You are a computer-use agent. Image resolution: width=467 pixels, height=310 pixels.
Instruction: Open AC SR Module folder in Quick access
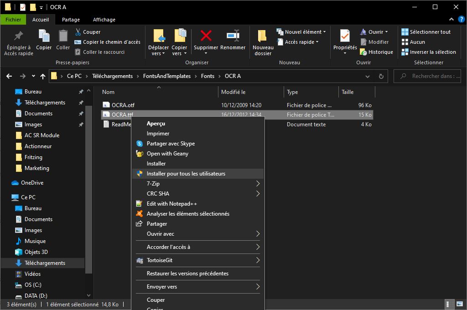tap(37, 135)
